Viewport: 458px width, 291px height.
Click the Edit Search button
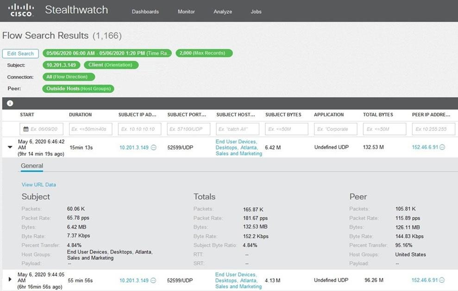tap(20, 54)
